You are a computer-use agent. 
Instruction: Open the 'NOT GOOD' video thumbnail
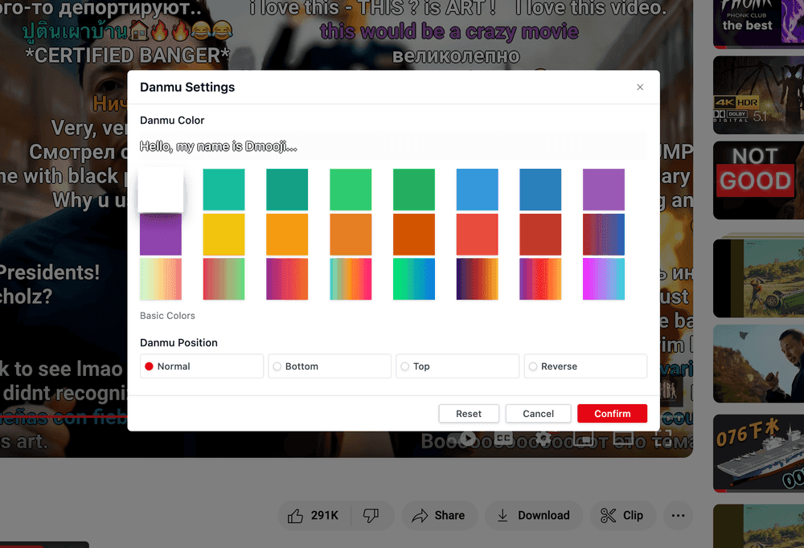point(758,181)
